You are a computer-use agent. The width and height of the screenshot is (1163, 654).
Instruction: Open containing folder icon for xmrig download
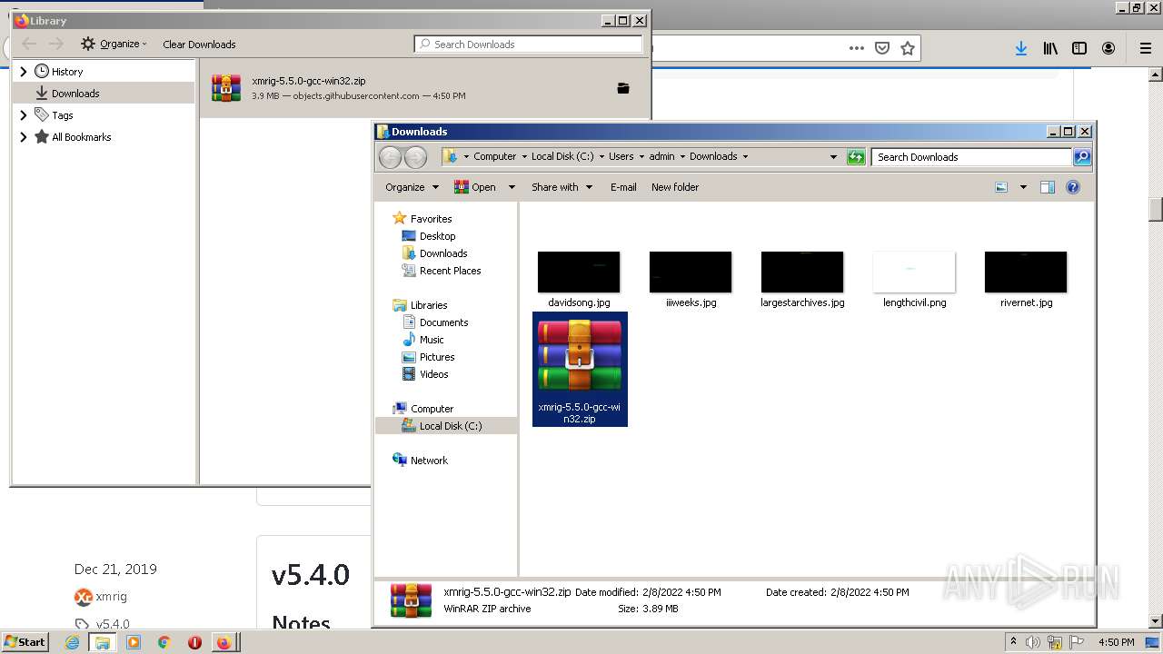pyautogui.click(x=623, y=88)
